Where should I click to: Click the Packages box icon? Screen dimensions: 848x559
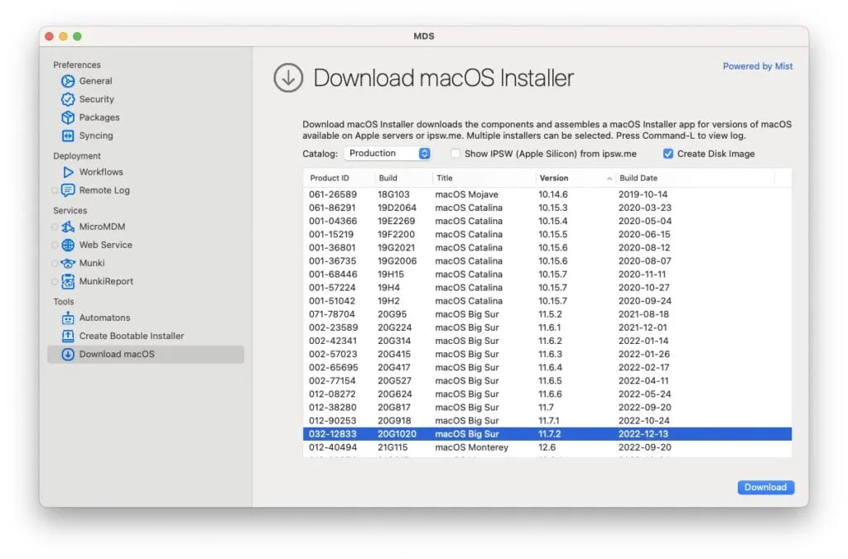point(68,117)
